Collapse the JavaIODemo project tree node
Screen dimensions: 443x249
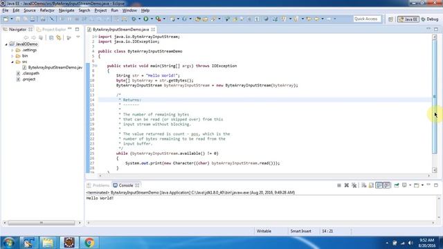[x=6, y=44]
